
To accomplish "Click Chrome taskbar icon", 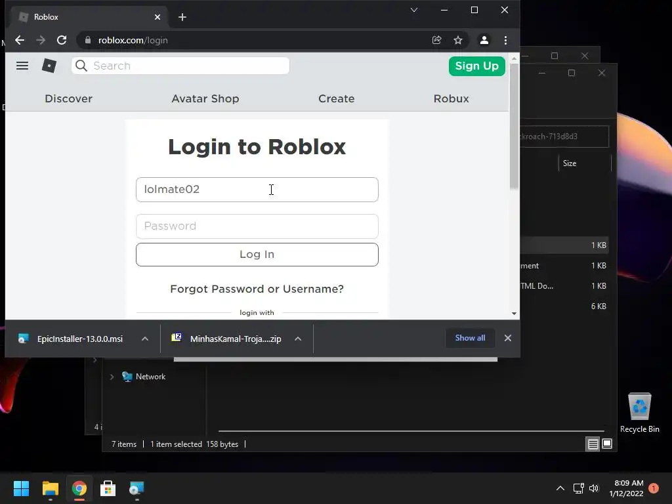I will tap(79, 488).
